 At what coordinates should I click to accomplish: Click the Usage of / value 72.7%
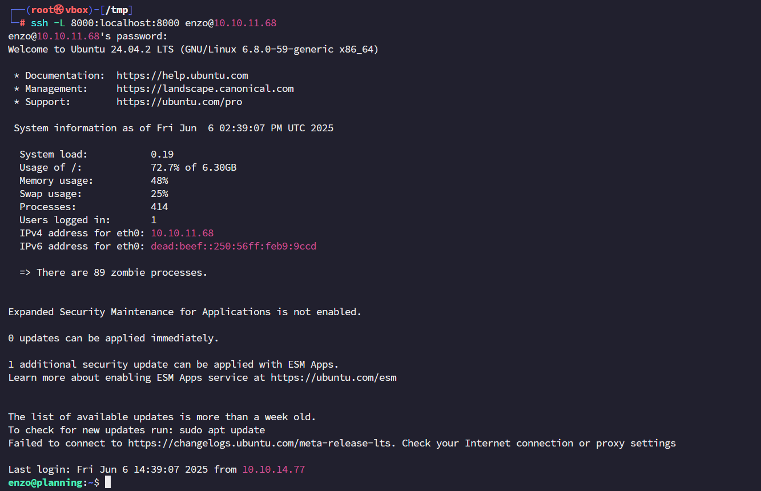tap(165, 167)
